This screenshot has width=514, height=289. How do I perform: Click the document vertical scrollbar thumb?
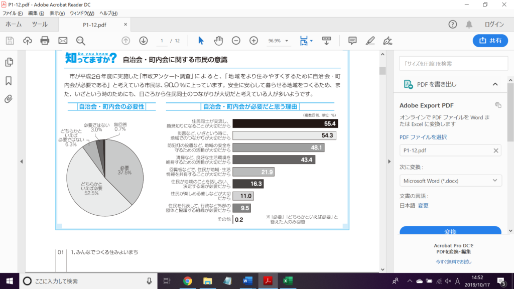[x=382, y=70]
